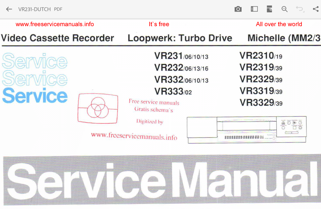
Task: Click the "Video Cassette Recorder" heading
Action: [x=58, y=38]
